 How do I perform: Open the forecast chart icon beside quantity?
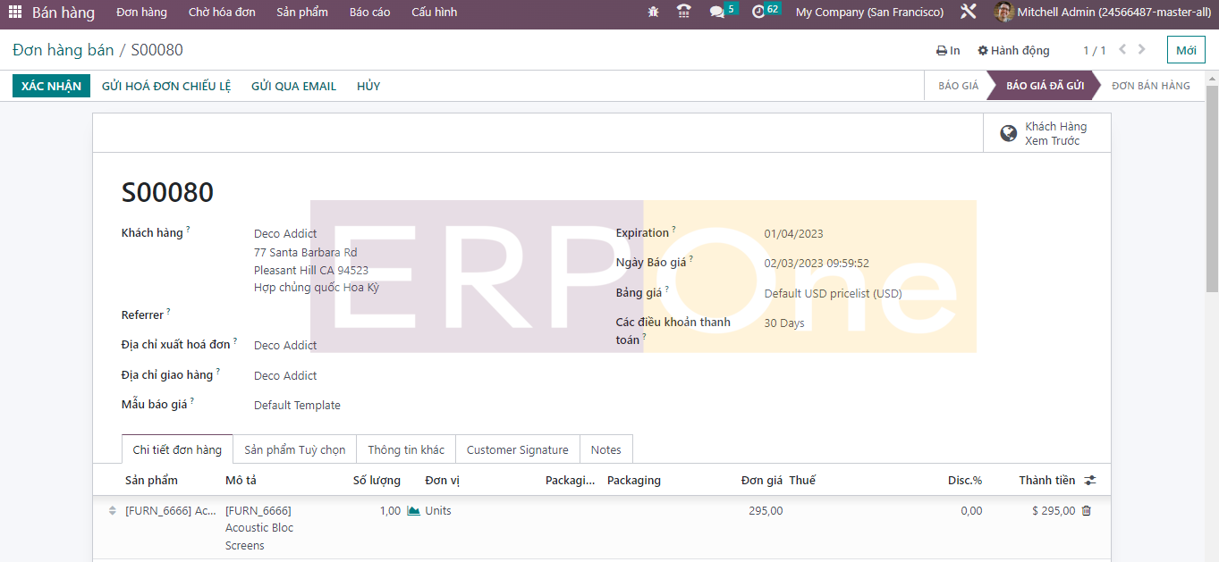413,511
